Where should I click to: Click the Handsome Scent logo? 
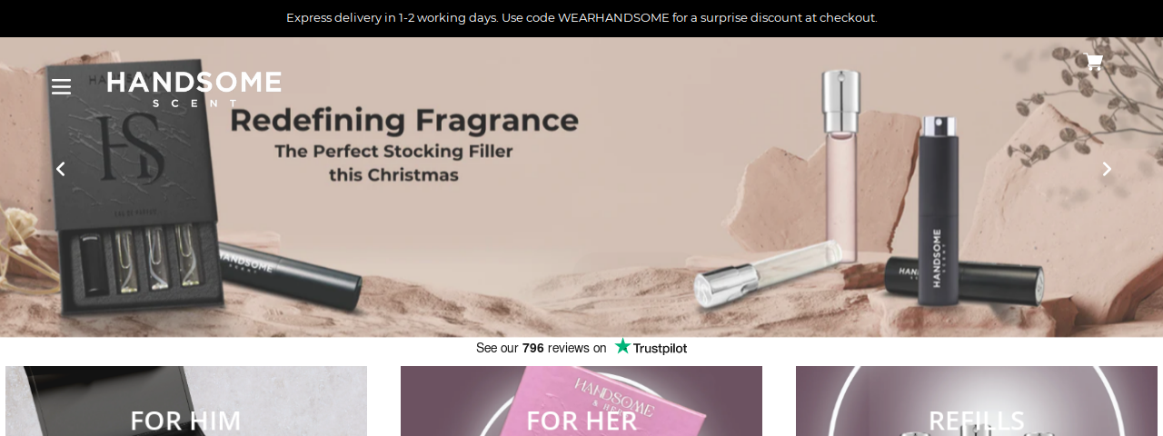[x=194, y=89]
